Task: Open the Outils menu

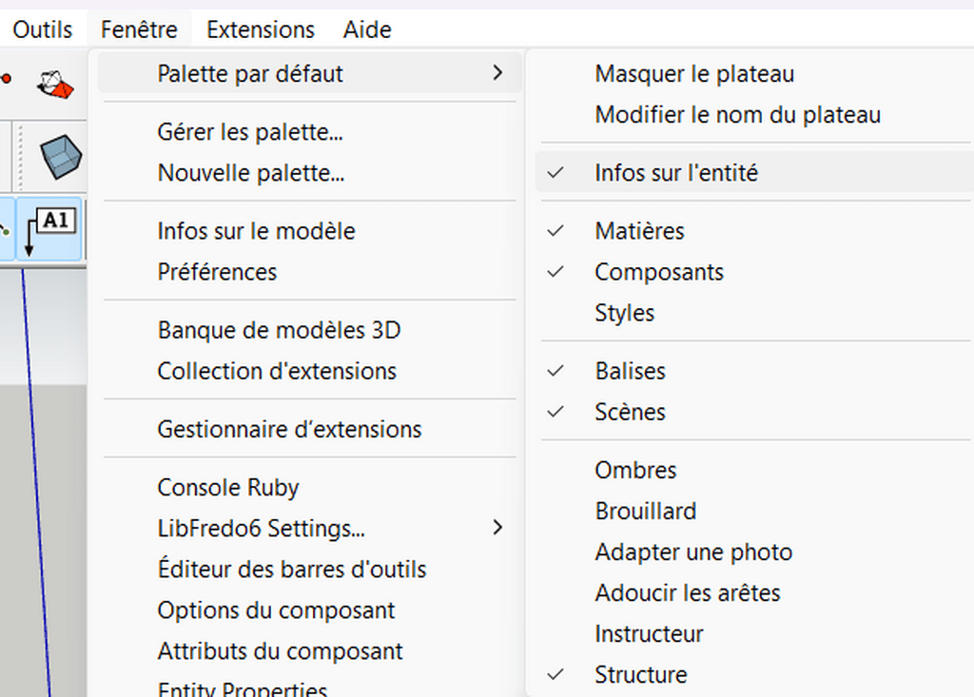Action: [42, 29]
